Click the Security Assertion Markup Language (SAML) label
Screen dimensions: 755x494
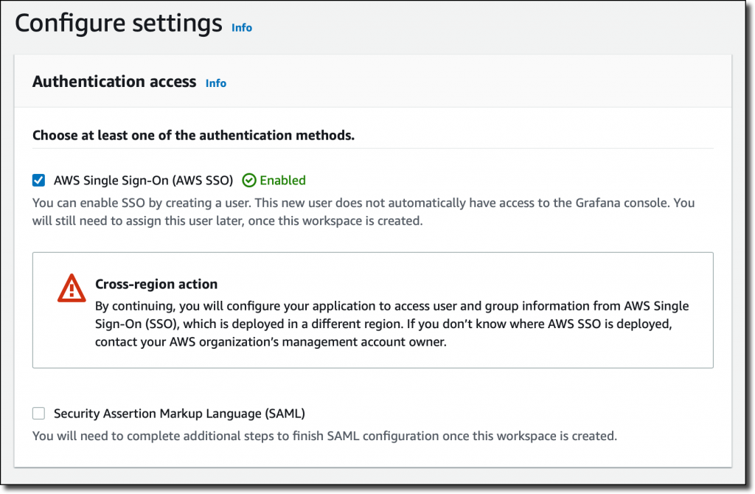coord(179,414)
